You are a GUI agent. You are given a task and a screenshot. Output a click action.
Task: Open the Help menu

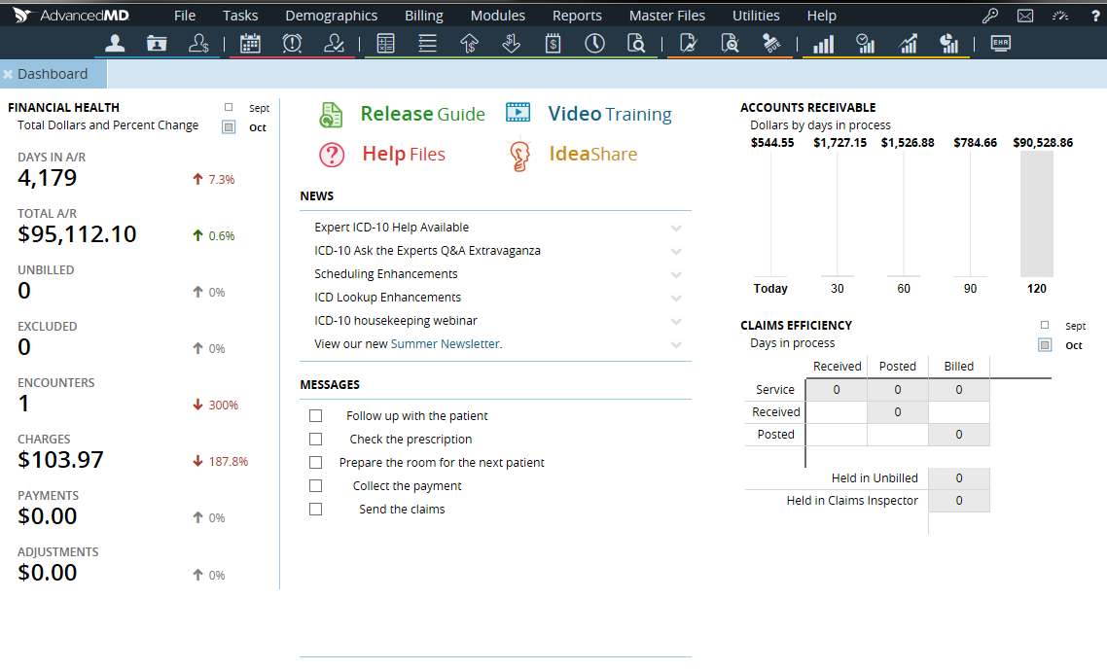point(822,16)
